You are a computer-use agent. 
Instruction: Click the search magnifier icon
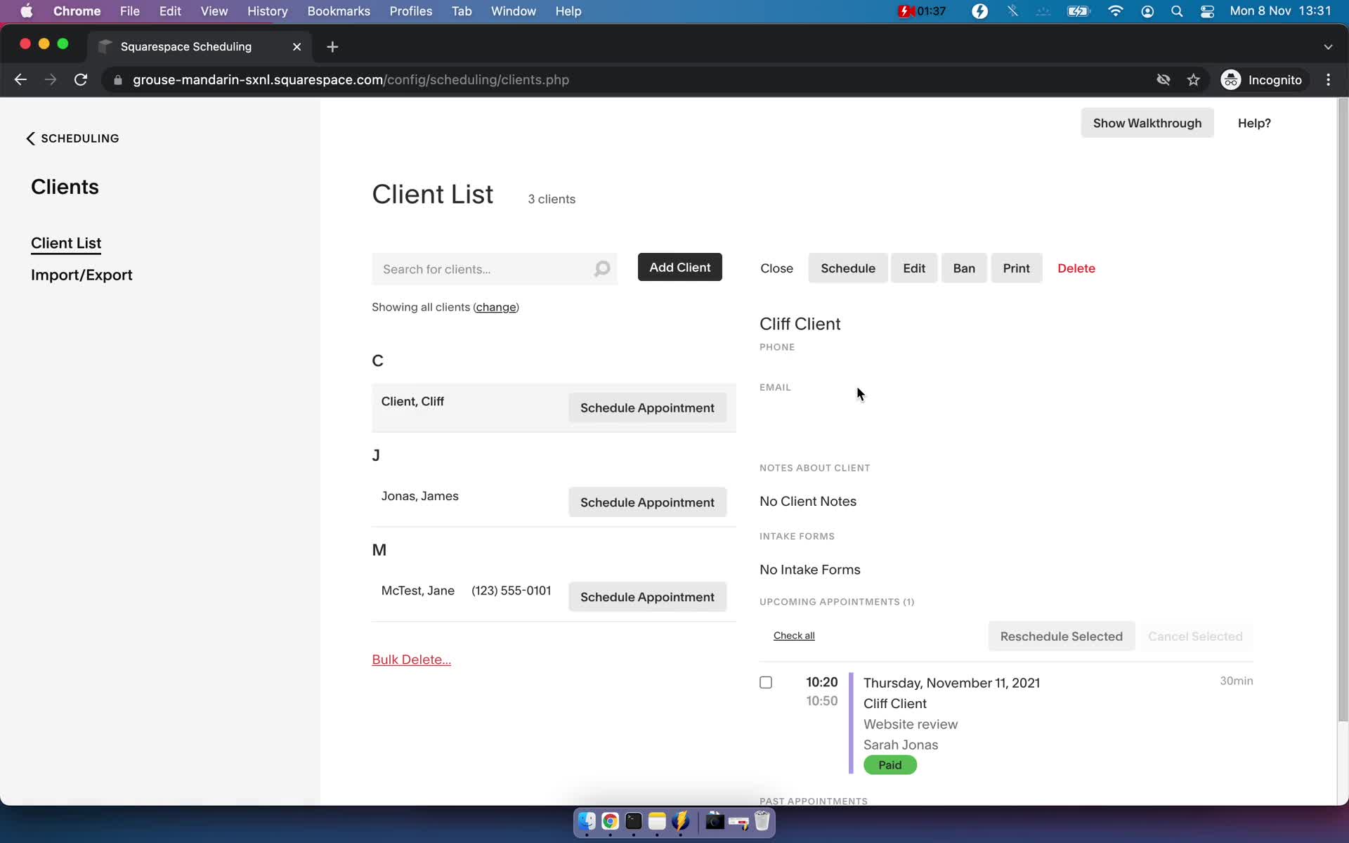coord(602,269)
